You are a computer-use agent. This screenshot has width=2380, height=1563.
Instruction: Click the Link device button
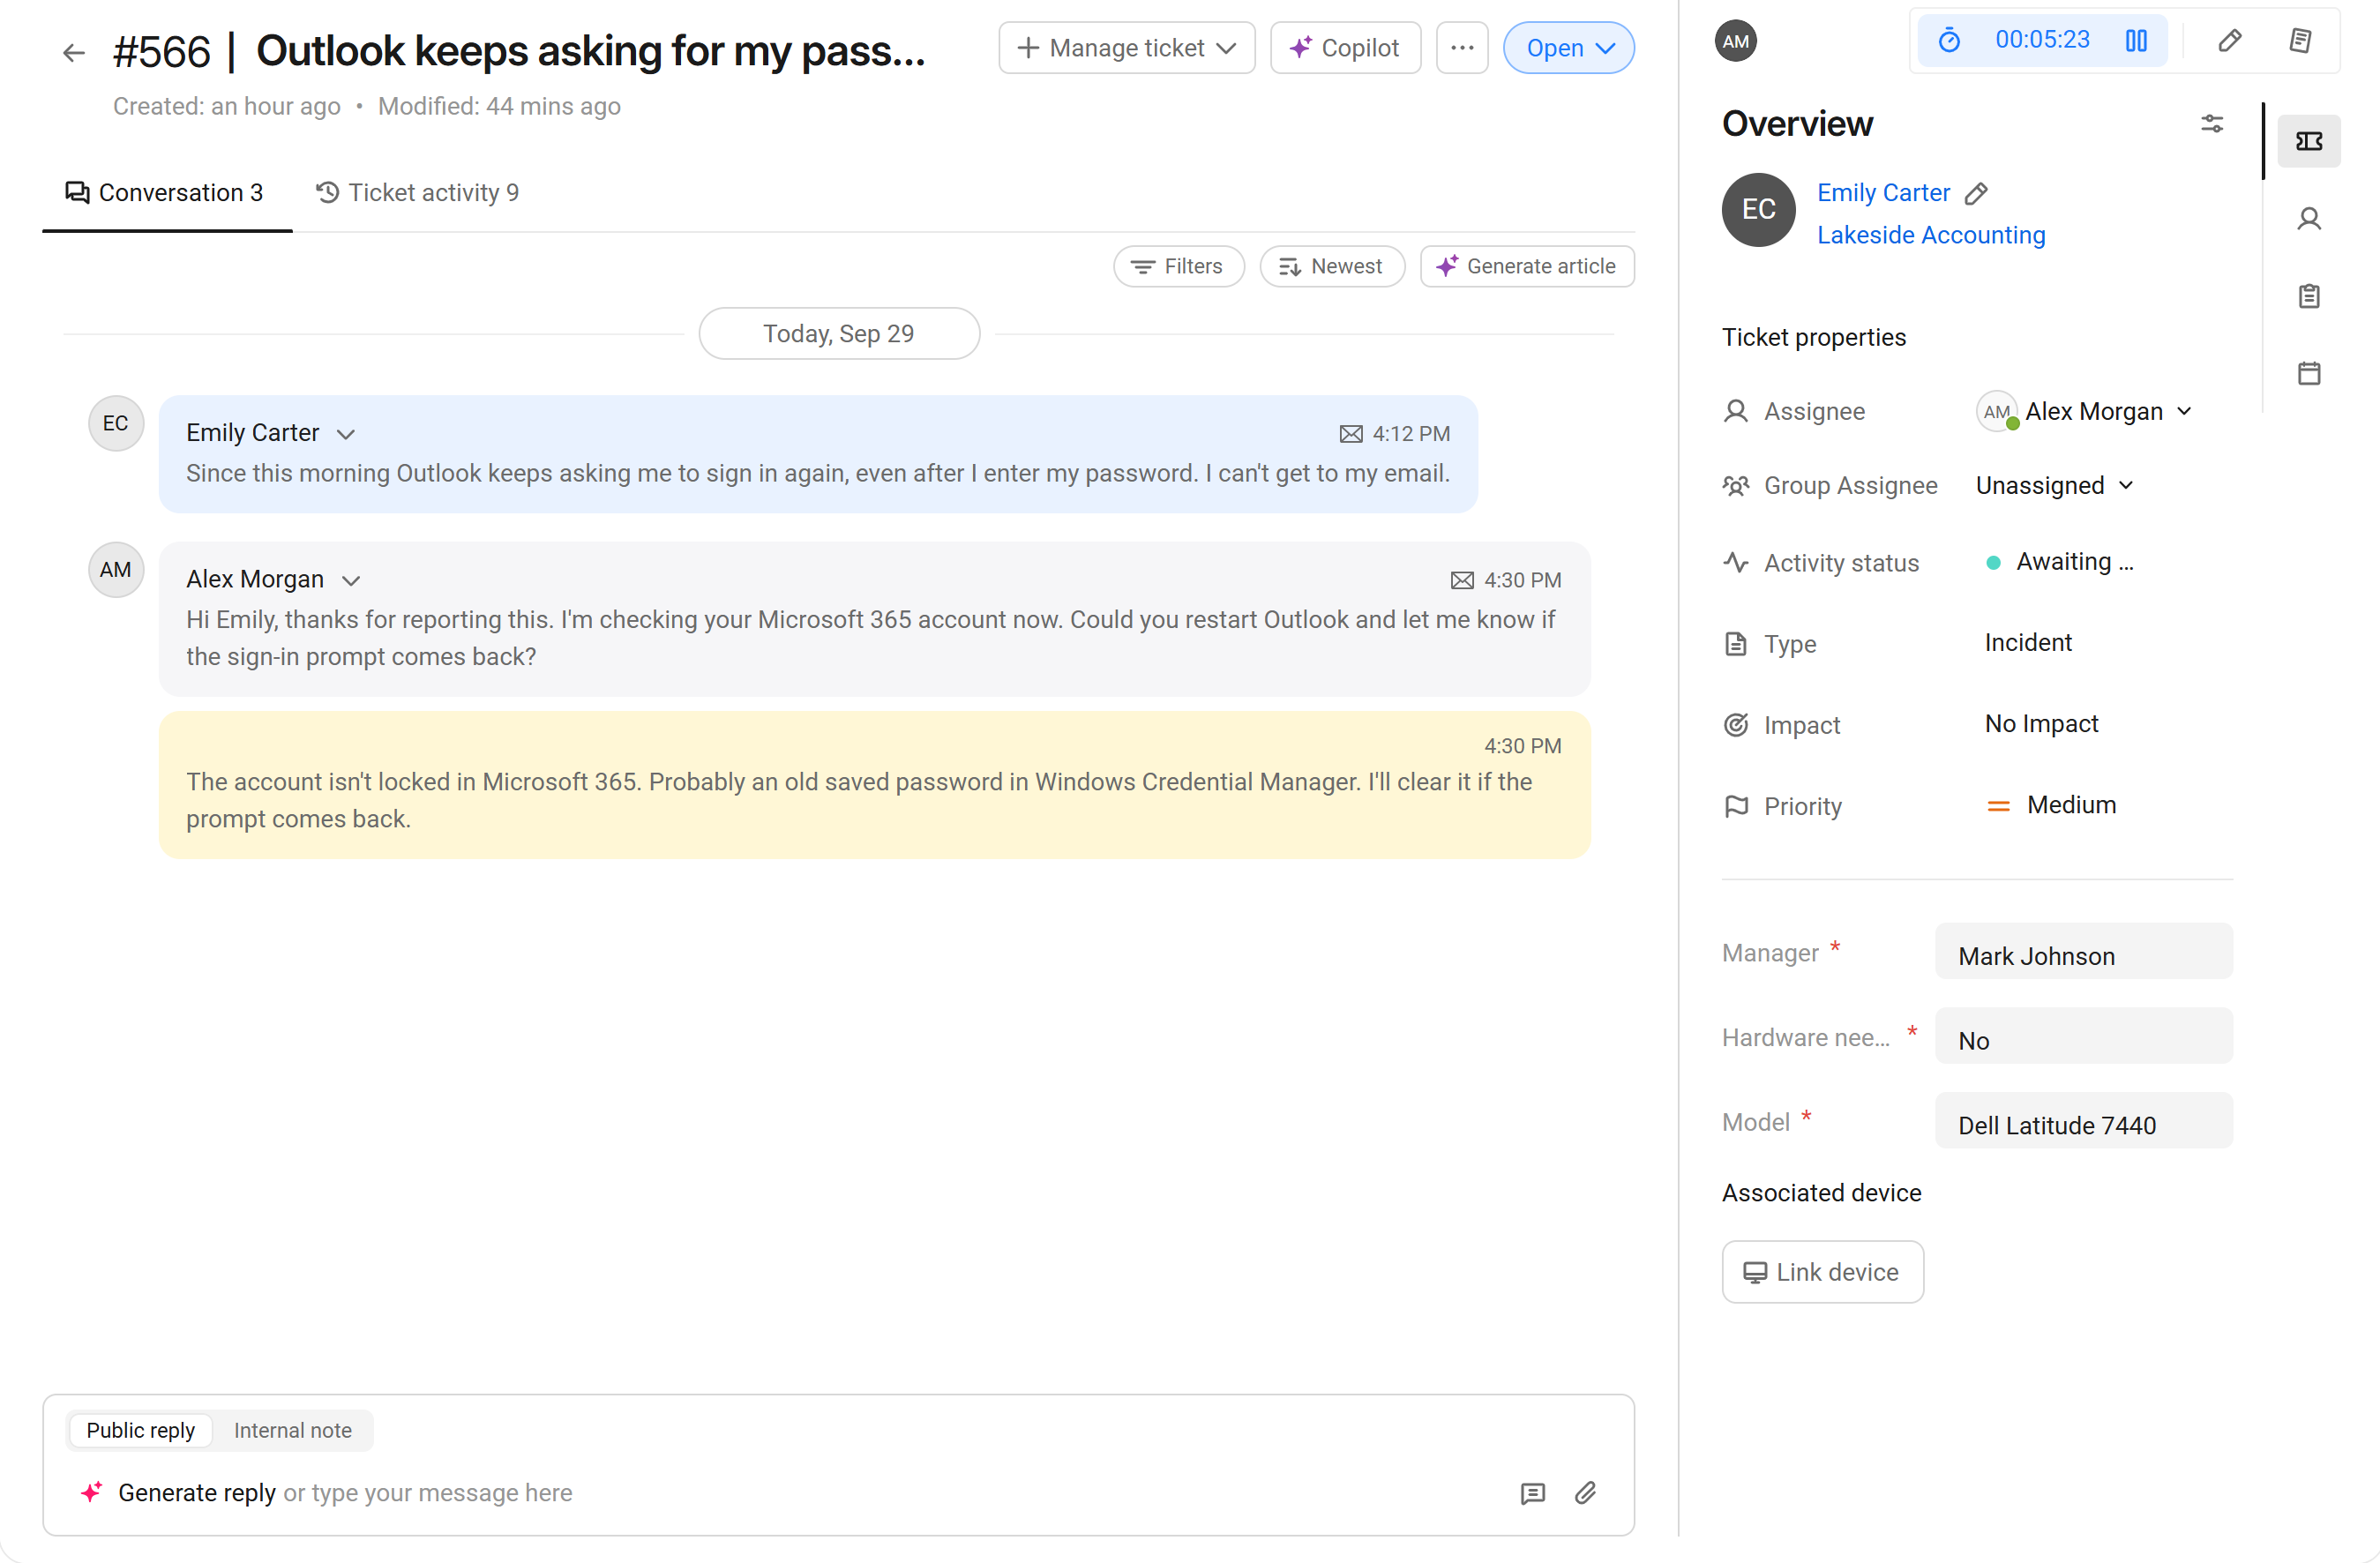[1823, 1272]
